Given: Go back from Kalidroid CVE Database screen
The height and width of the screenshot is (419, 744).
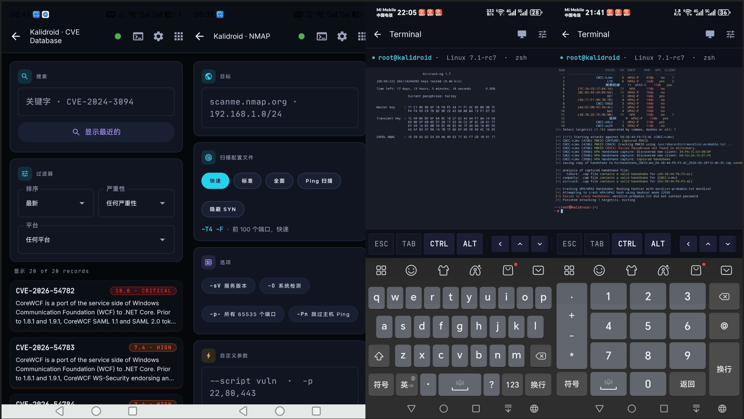Looking at the screenshot, I should (x=16, y=36).
